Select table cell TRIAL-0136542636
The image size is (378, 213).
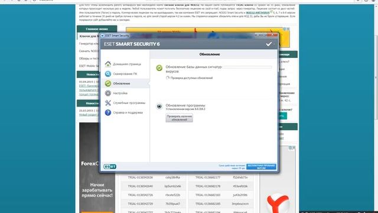point(141,177)
